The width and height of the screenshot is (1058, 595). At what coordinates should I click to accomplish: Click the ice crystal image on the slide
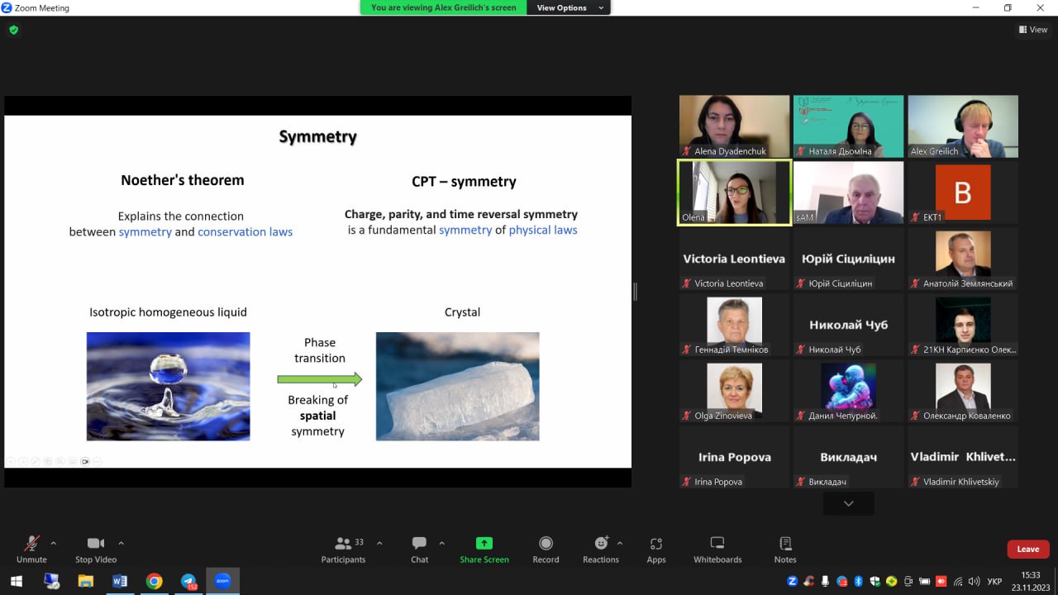458,386
